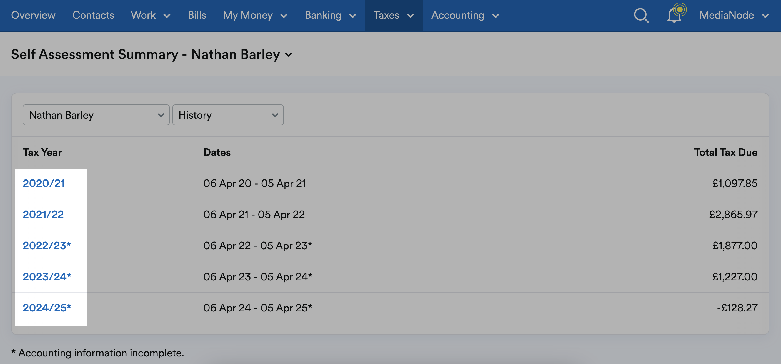Click the Accounting information incomplete footnote

[98, 353]
